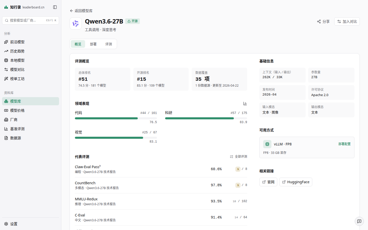Open 基准评测 in the sidebar
368x230 pixels.
(x=30, y=129)
